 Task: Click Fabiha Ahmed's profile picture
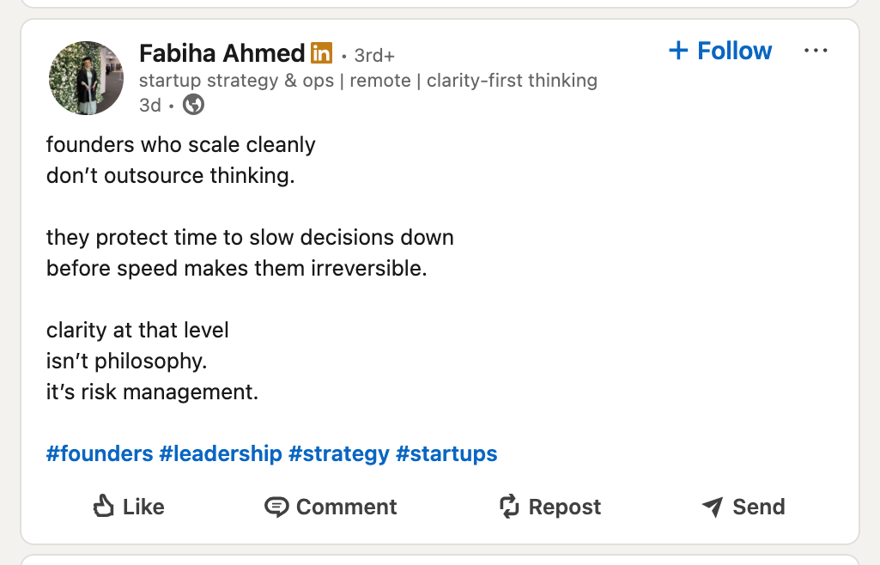(86, 77)
